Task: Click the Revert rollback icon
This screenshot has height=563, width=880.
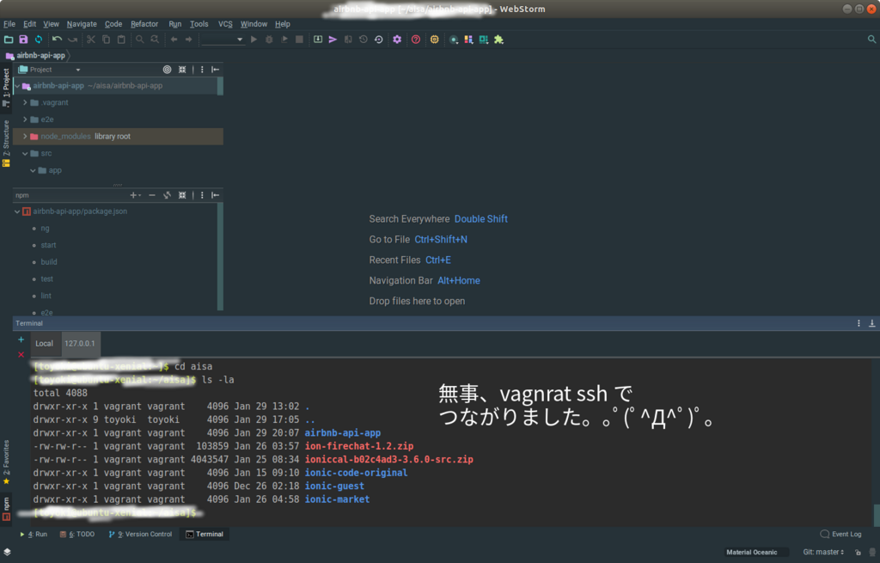Action: coord(379,40)
